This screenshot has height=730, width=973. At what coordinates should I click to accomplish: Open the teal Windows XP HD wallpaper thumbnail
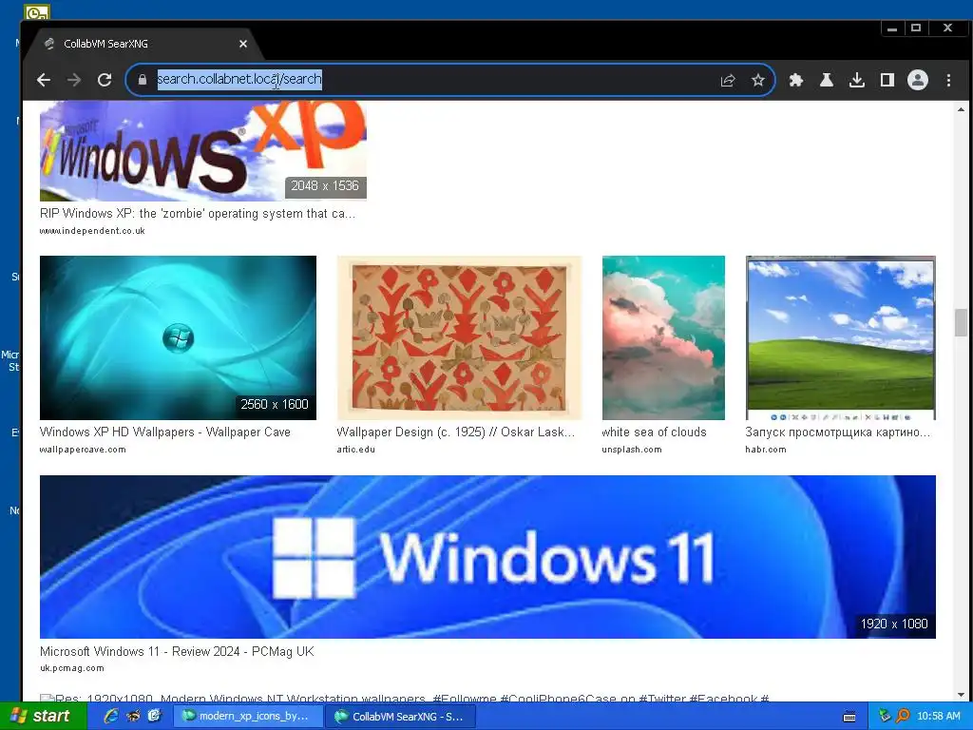[x=178, y=337]
